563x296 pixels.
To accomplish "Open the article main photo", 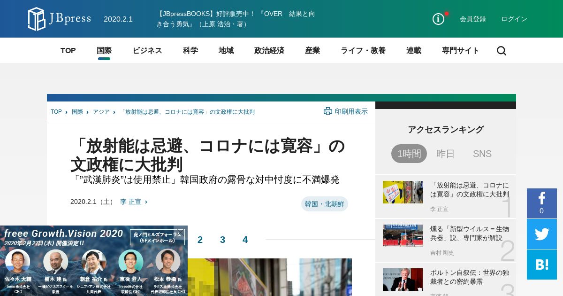I will tap(269, 277).
